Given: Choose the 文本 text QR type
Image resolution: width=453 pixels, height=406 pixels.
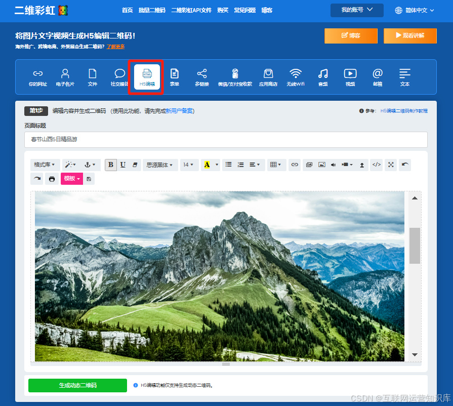Looking at the screenshot, I should point(405,77).
